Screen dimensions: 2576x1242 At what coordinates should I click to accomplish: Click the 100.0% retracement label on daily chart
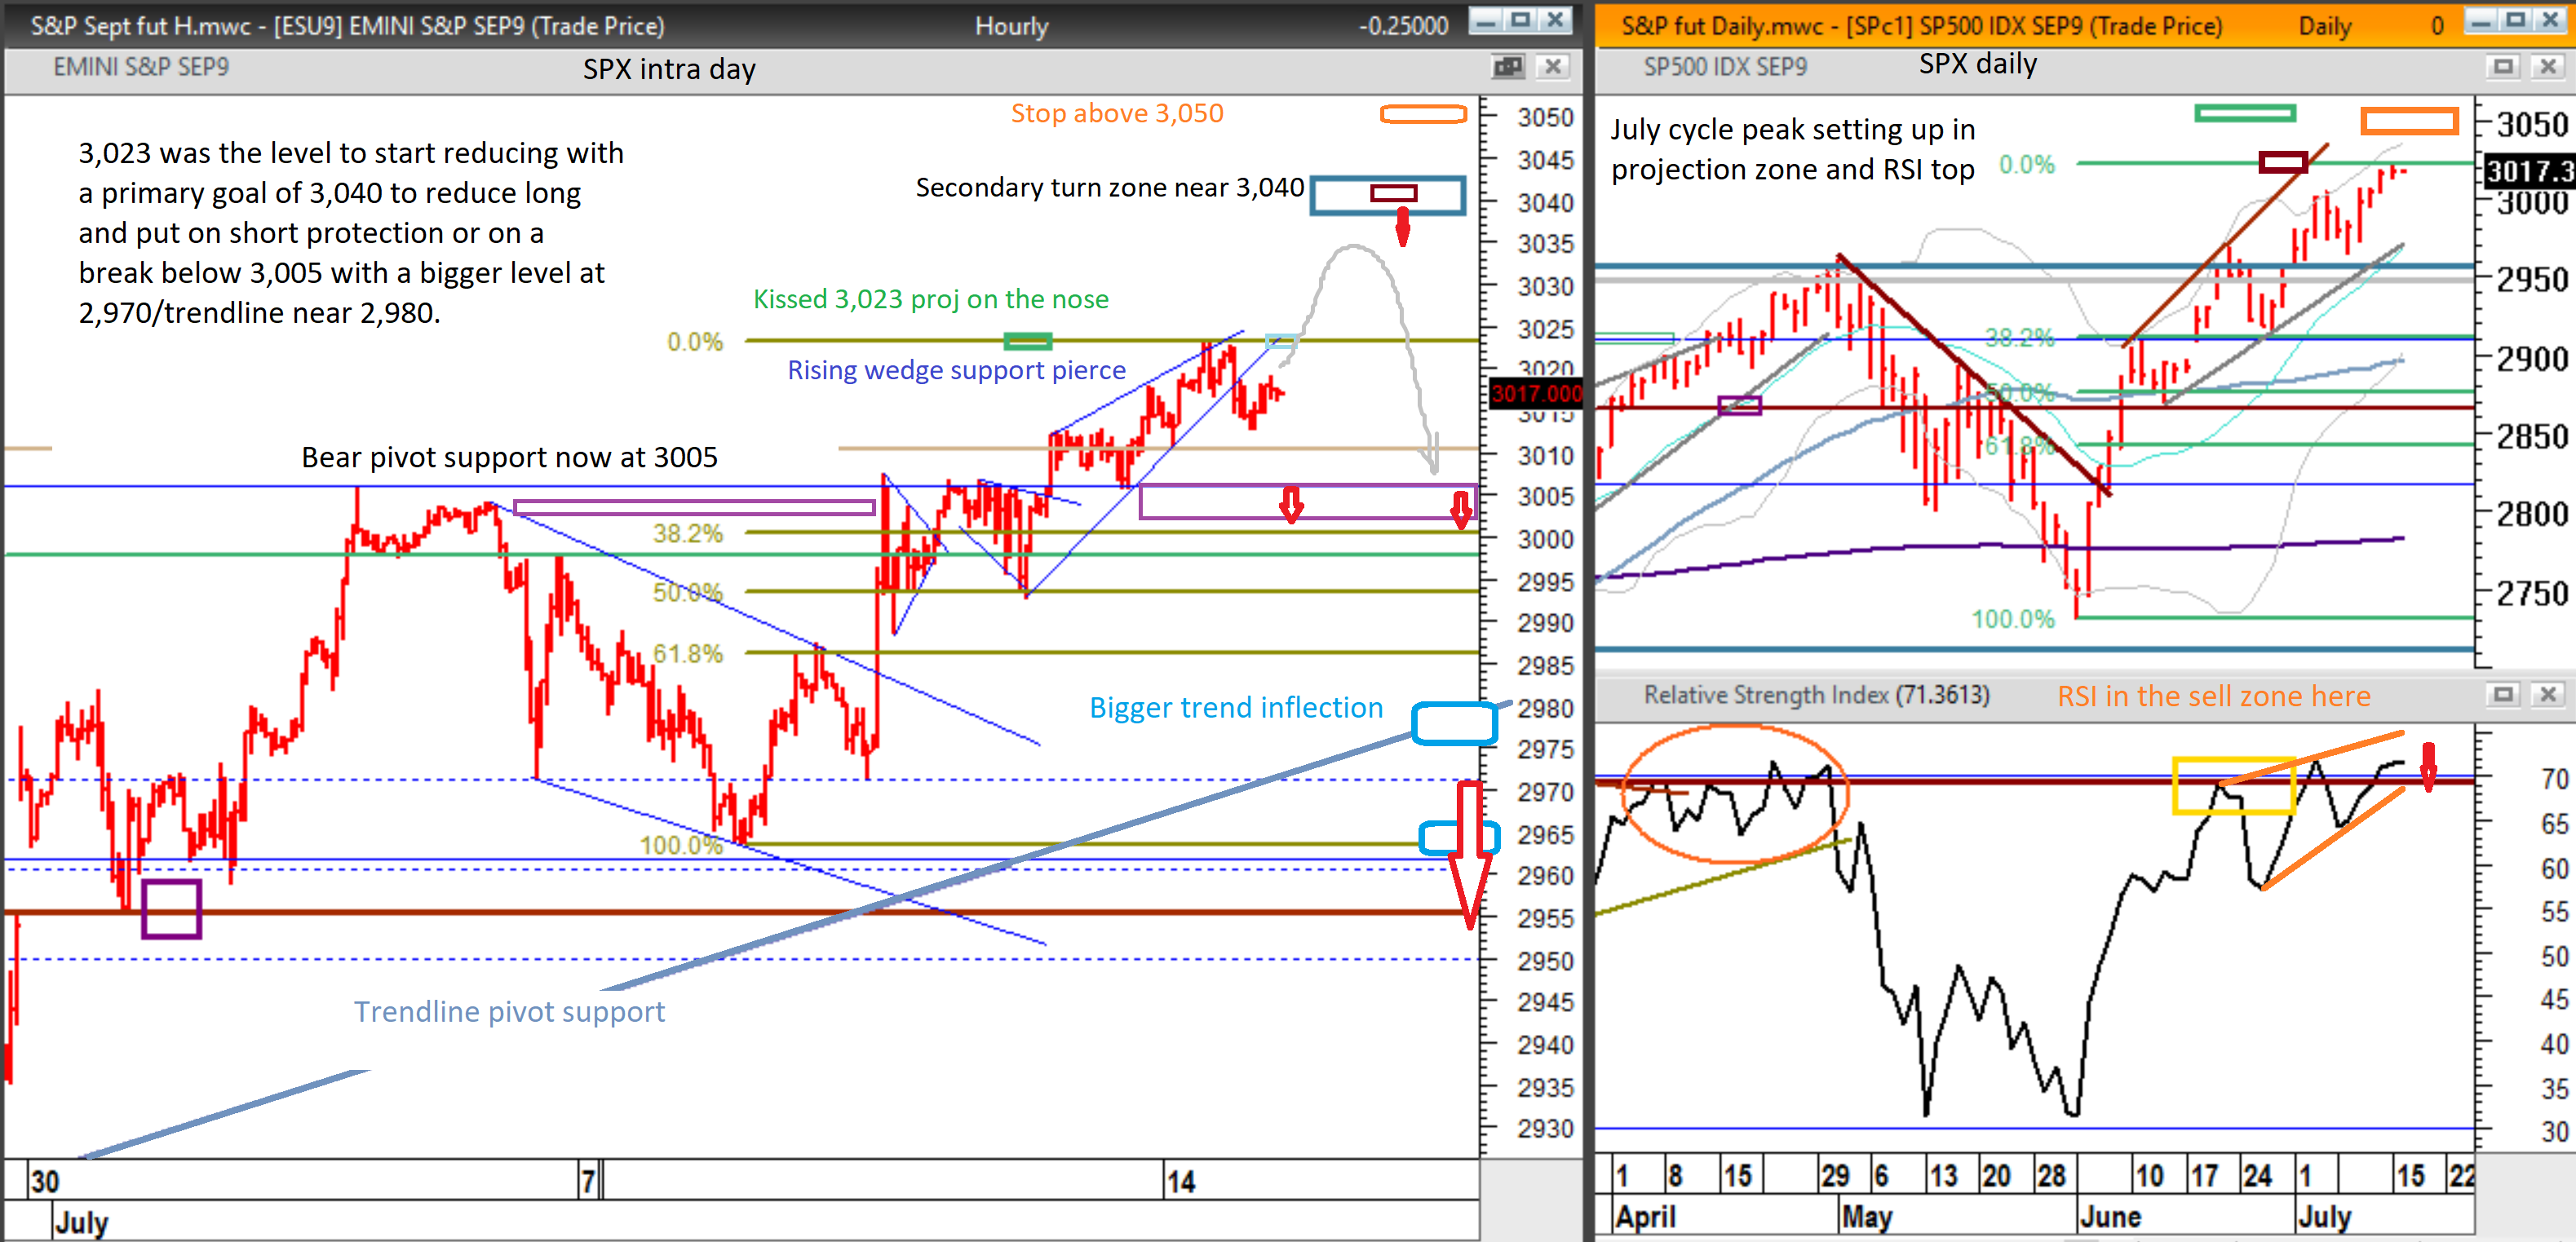click(2012, 619)
